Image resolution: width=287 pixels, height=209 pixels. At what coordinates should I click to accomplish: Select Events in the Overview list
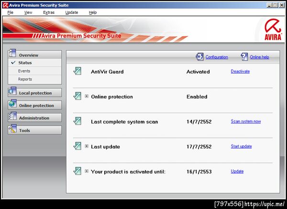(34, 71)
